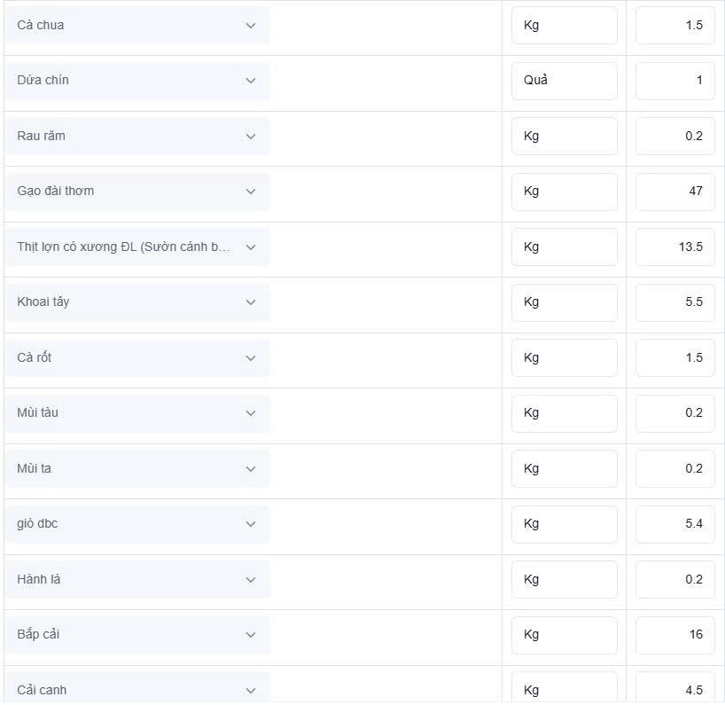The width and height of the screenshot is (725, 705).
Task: Open the Cà chua ingredient dropdown
Action: pyautogui.click(x=137, y=26)
